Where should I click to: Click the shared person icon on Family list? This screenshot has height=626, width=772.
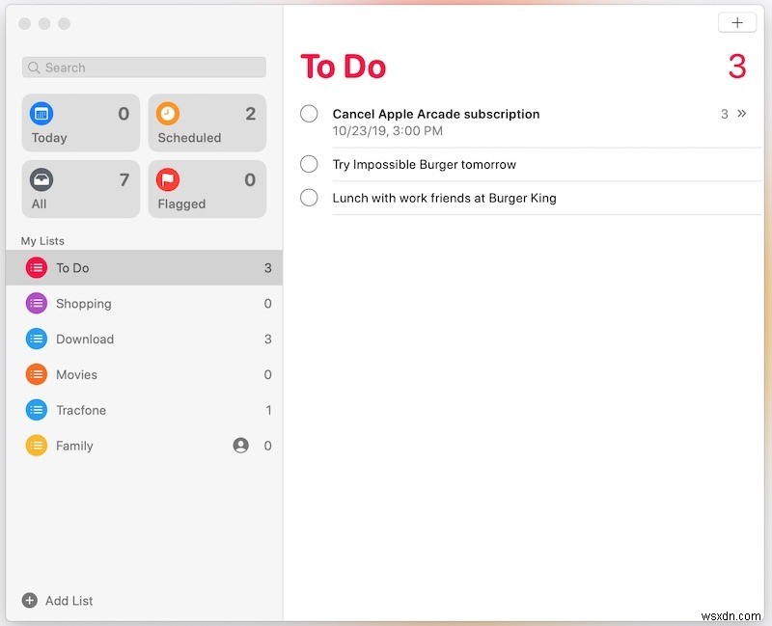(240, 446)
